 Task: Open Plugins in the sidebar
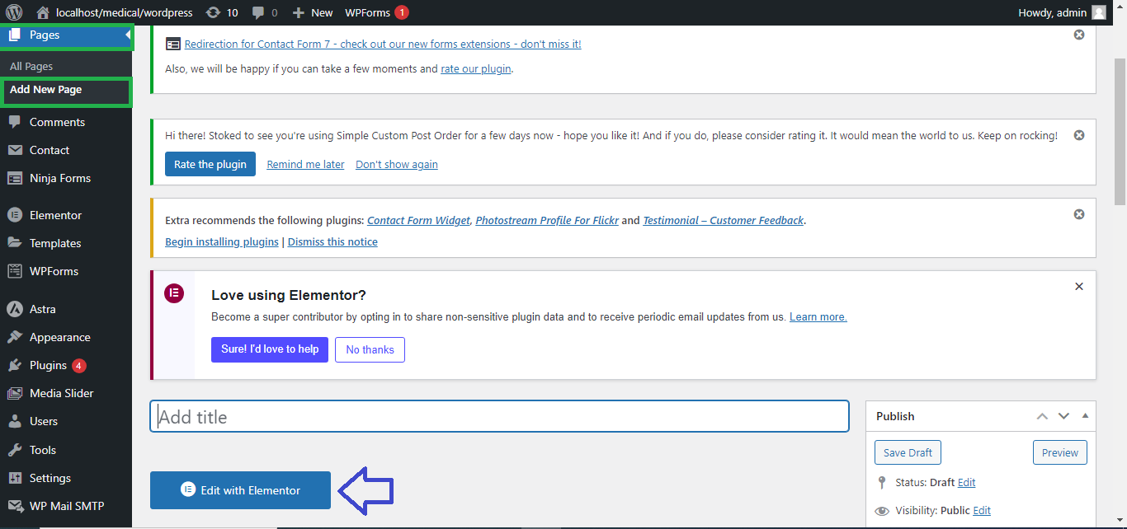coord(48,365)
